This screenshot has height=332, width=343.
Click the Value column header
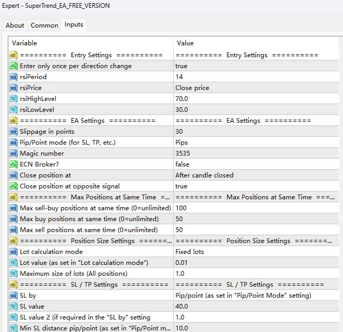[x=185, y=43]
